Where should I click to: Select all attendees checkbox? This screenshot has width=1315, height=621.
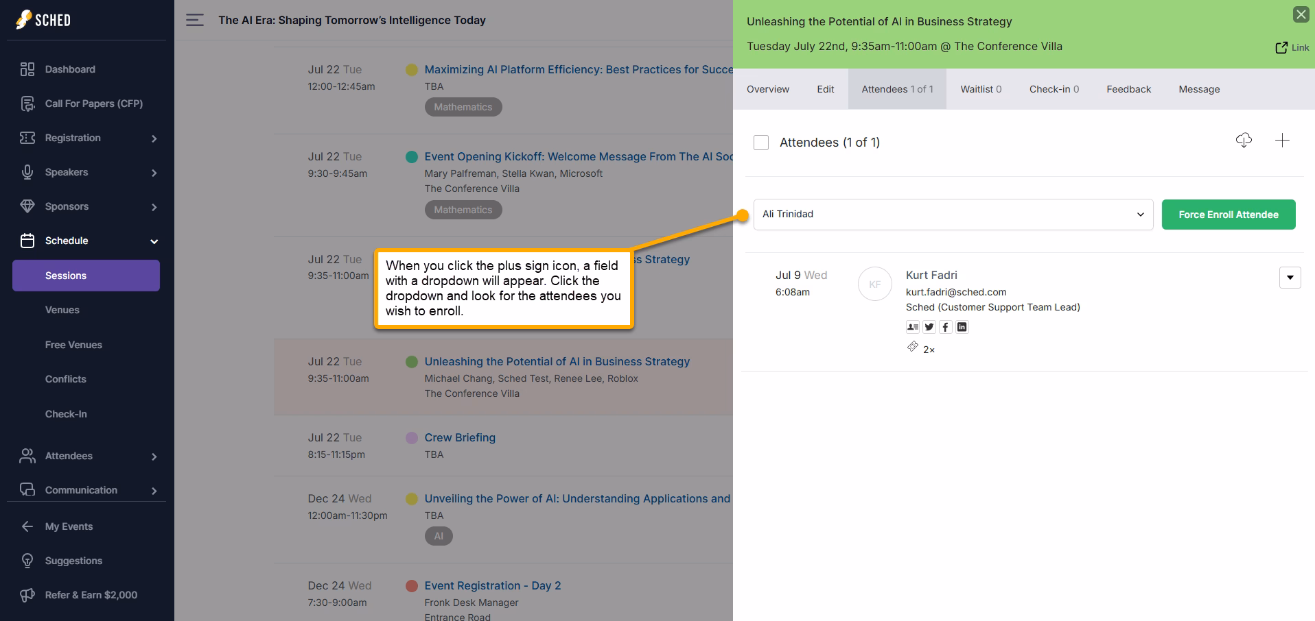pyautogui.click(x=761, y=143)
